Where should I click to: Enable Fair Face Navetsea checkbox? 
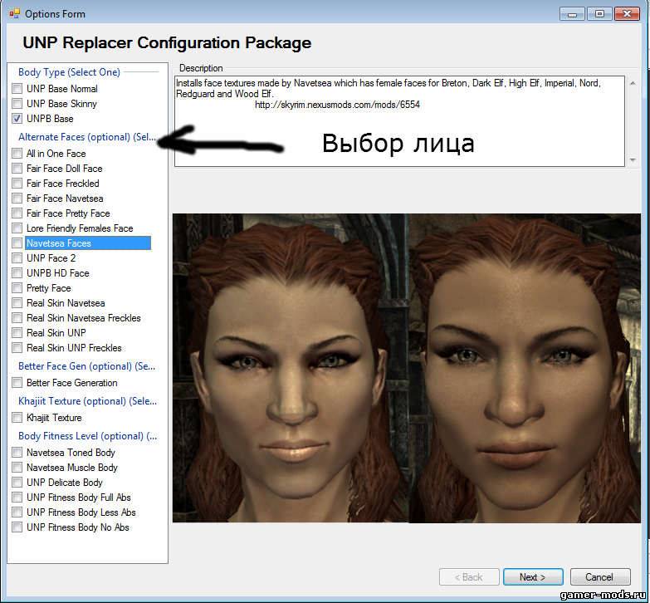click(17, 199)
